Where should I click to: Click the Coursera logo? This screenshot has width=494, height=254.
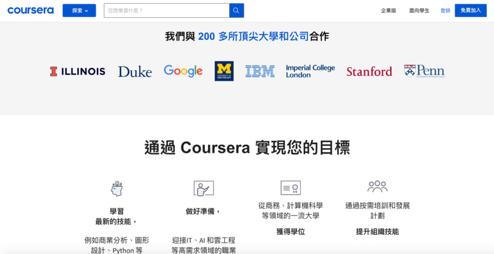click(31, 10)
